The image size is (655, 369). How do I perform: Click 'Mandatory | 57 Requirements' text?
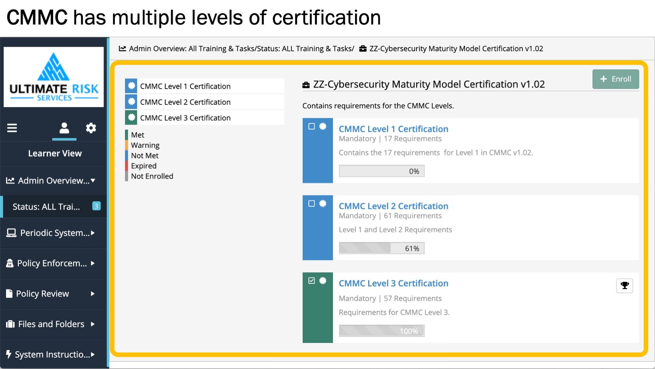pos(390,298)
